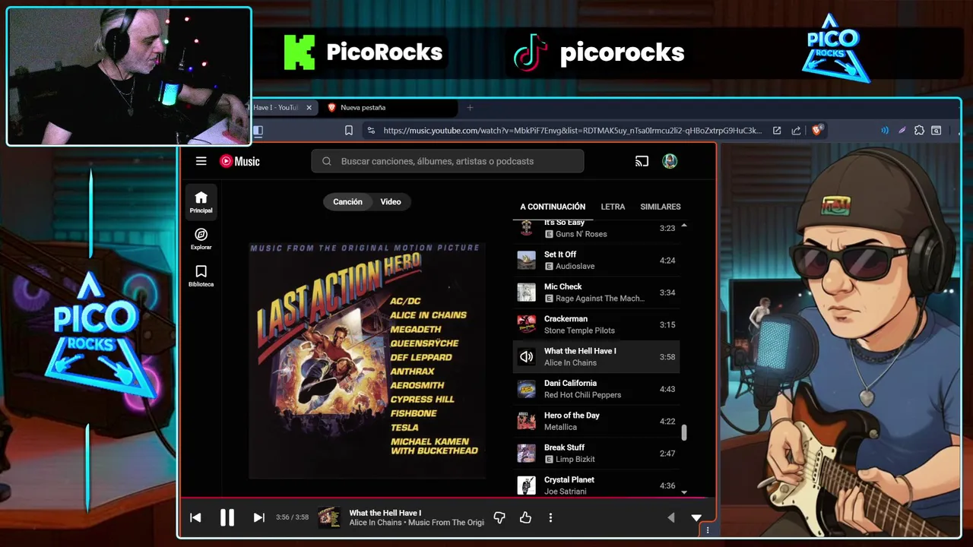The width and height of the screenshot is (973, 547).
Task: Click the purple feather extension icon
Action: (x=902, y=131)
